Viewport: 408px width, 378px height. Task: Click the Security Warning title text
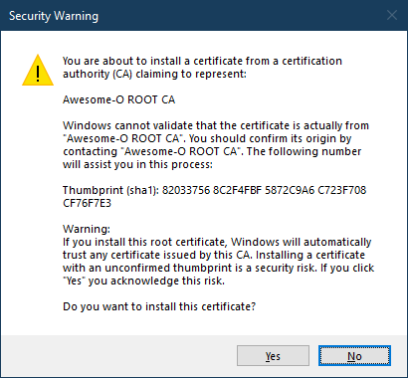tap(54, 16)
